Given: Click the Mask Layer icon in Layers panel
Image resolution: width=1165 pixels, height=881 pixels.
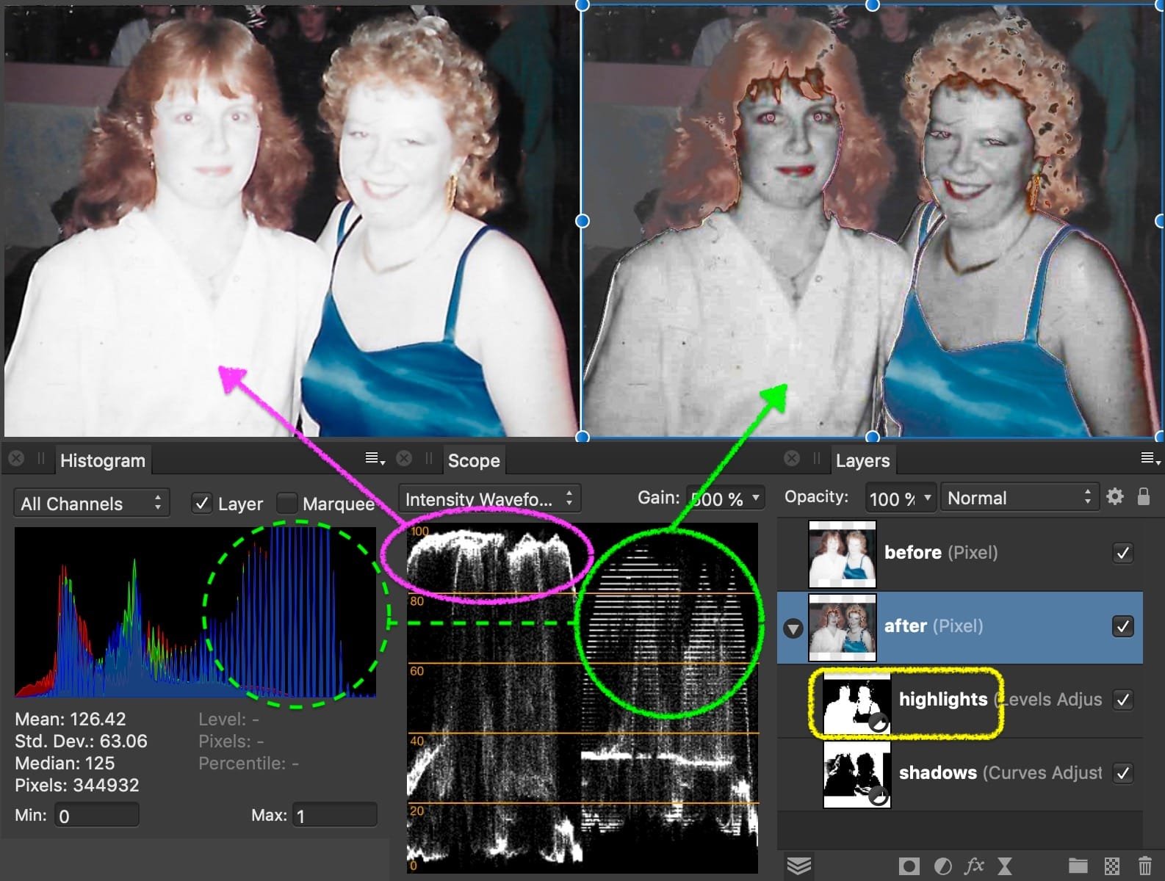Looking at the screenshot, I should pyautogui.click(x=909, y=866).
